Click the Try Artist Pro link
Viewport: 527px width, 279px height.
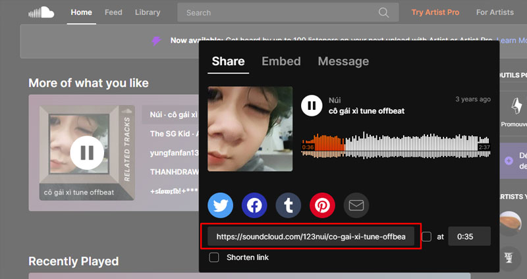[435, 13]
